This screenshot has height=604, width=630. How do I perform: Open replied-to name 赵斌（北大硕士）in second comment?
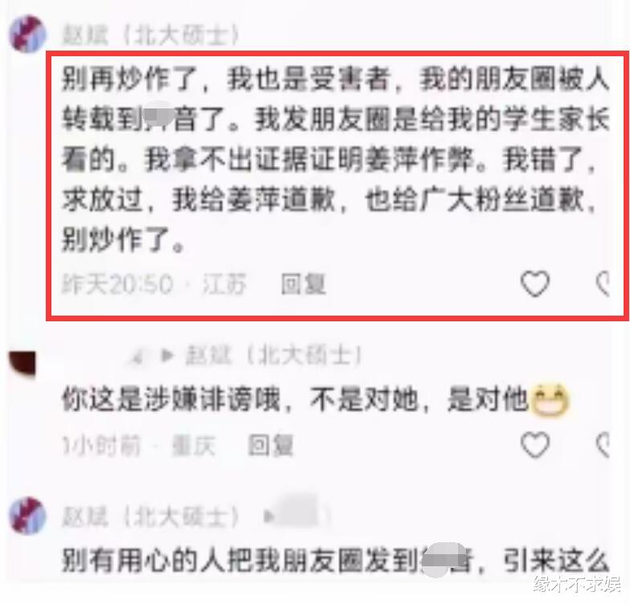pyautogui.click(x=273, y=356)
